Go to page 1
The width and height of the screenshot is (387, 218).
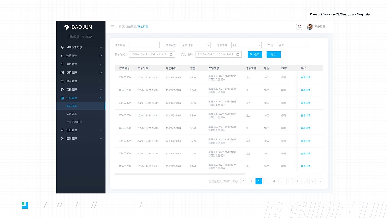(x=251, y=181)
